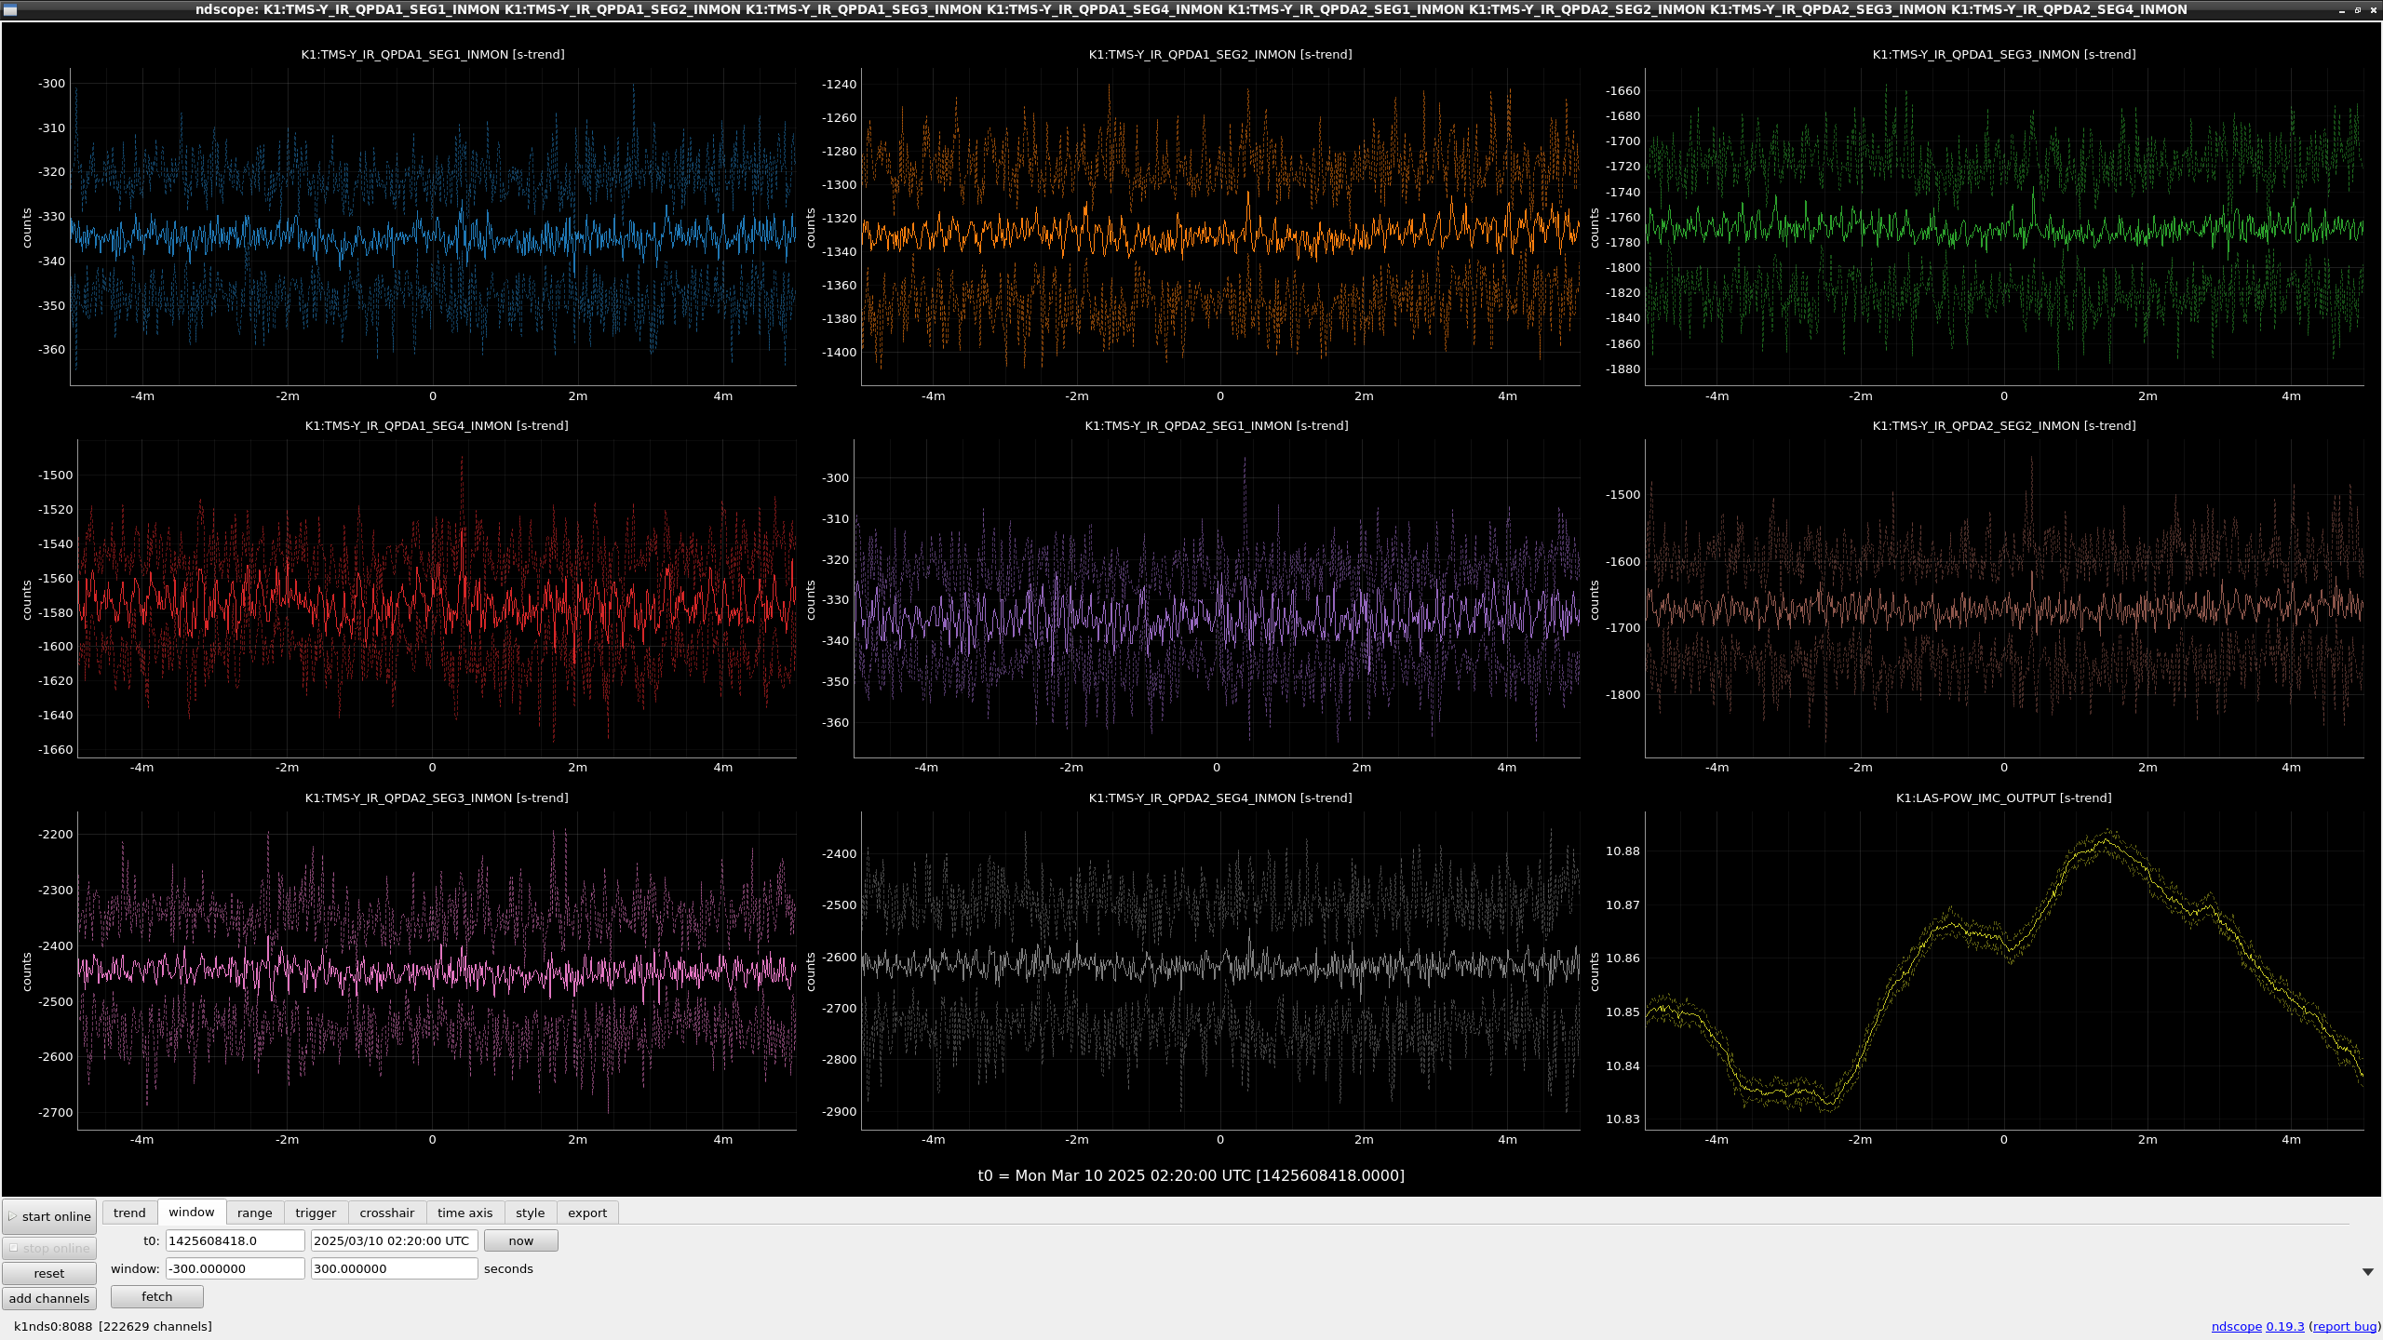The height and width of the screenshot is (1340, 2383).
Task: Click the QPDA2_SEG1_INMON plot title
Action: tap(1217, 425)
